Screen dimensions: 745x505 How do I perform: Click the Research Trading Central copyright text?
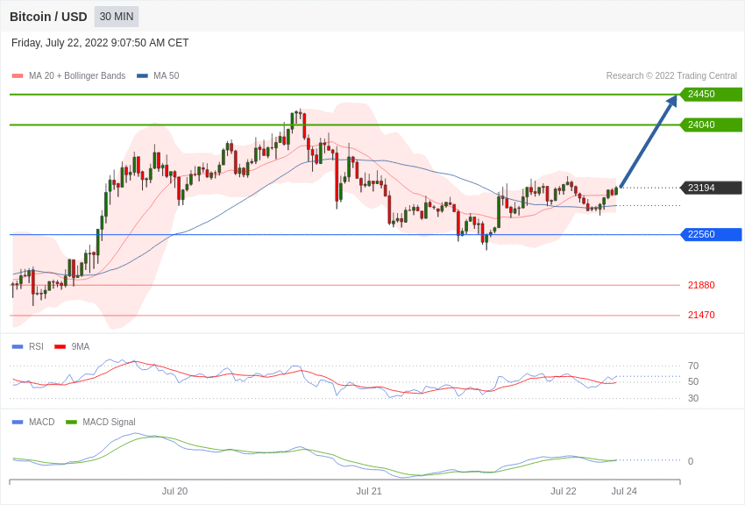point(671,76)
